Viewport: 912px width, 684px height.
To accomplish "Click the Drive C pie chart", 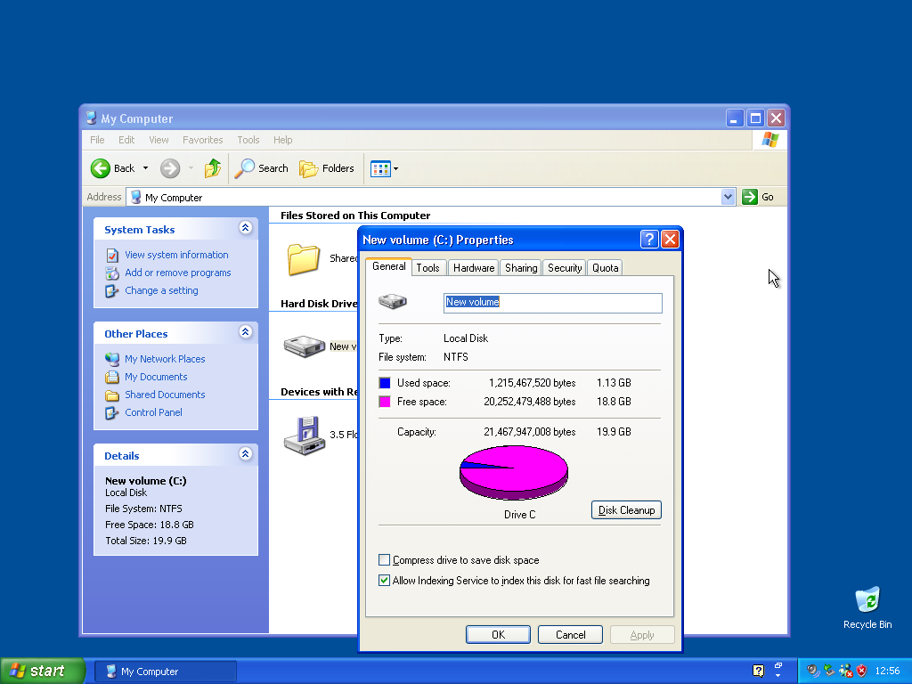I will click(514, 472).
